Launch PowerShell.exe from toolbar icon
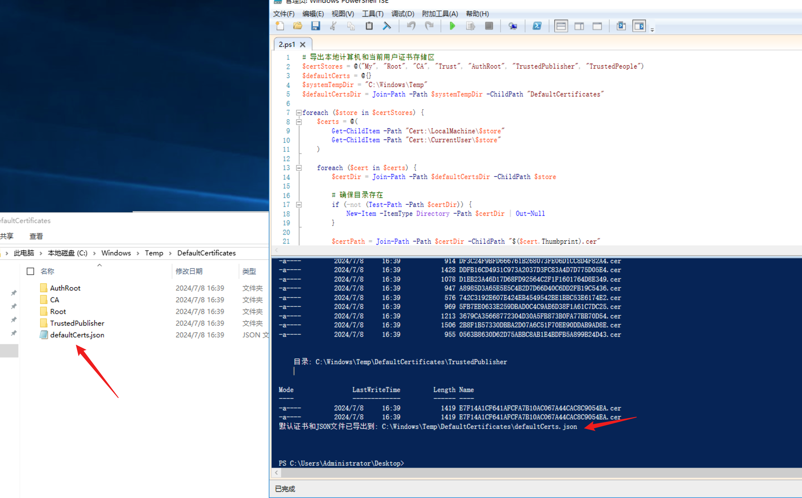 pos(537,26)
